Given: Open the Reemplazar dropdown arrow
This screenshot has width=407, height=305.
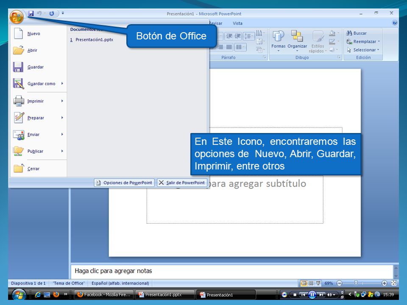Looking at the screenshot, I should click(x=379, y=42).
